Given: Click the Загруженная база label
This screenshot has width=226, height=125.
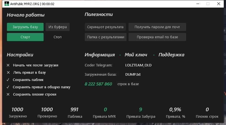Looking at the screenshot, I should tap(100, 75).
